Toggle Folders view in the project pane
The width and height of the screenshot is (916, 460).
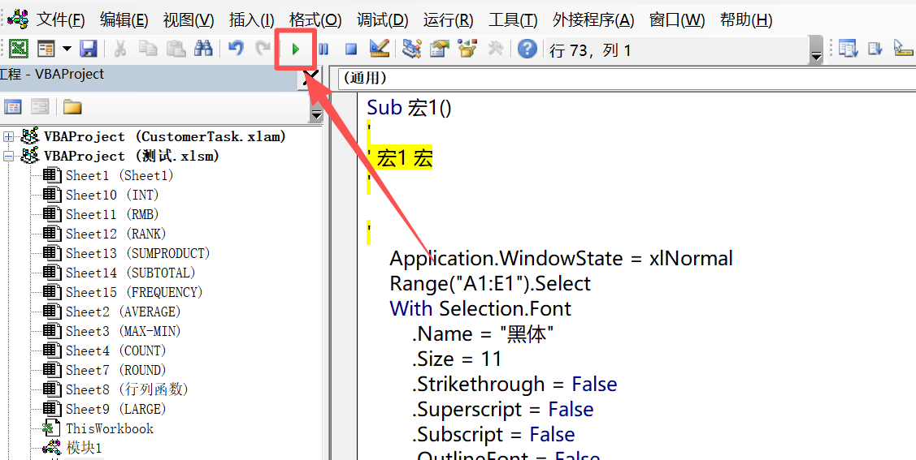72,107
